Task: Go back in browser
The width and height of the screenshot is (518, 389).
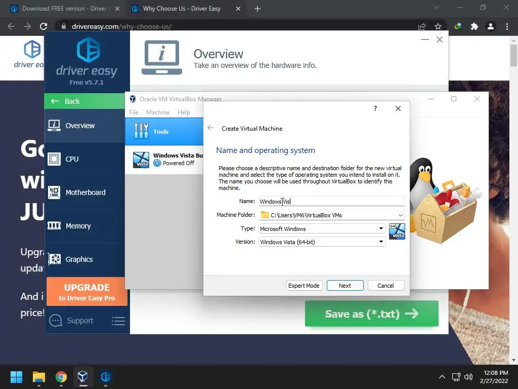Action: pyautogui.click(x=11, y=26)
